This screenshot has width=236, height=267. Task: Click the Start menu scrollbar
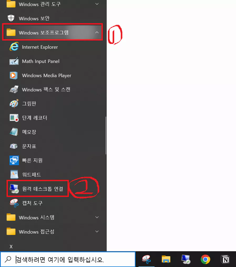click(106, 134)
